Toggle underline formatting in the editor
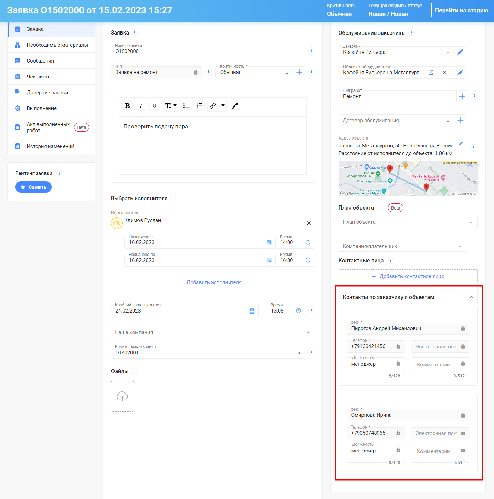 [154, 106]
